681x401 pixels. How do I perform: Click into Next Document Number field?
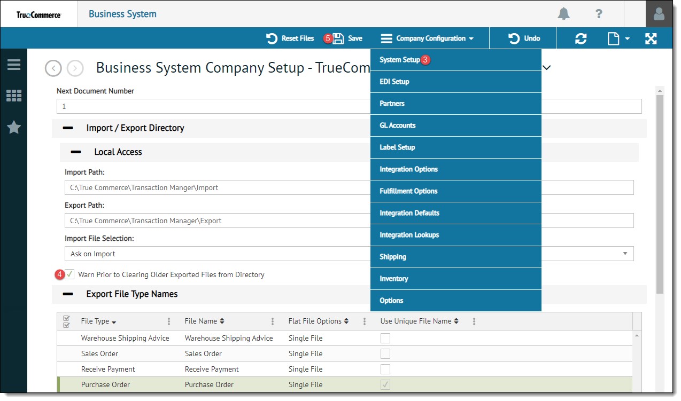tap(349, 106)
